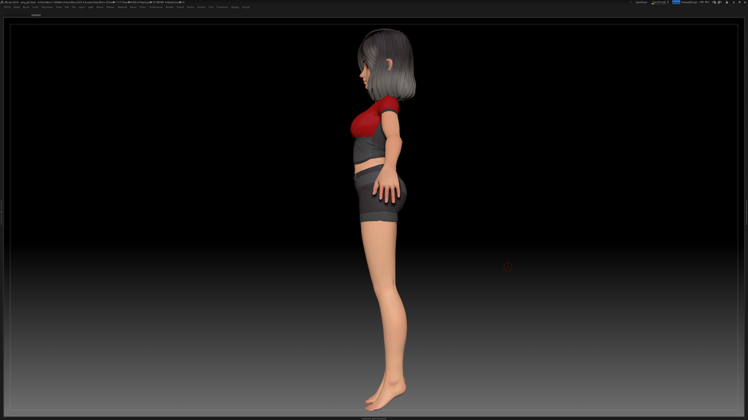Image resolution: width=748 pixels, height=420 pixels.
Task: Click the QuickSave button
Action: click(x=641, y=2)
